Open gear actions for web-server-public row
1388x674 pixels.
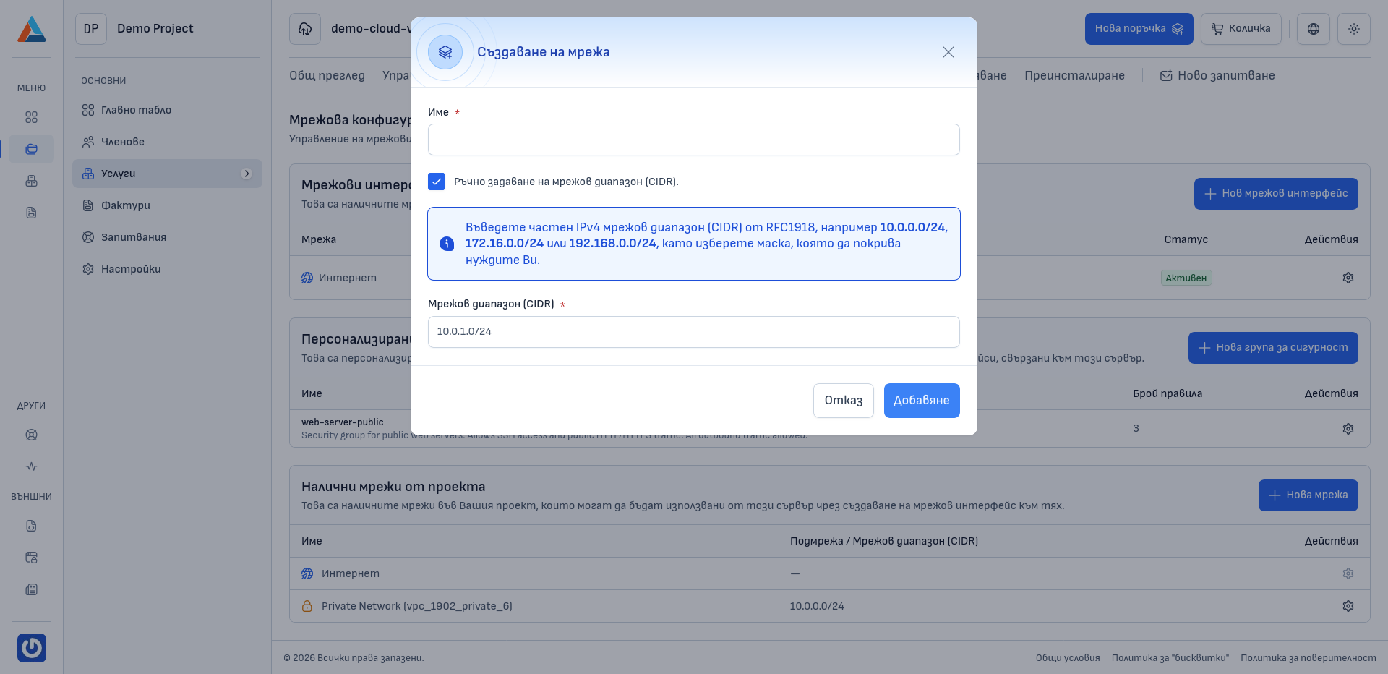(1348, 429)
